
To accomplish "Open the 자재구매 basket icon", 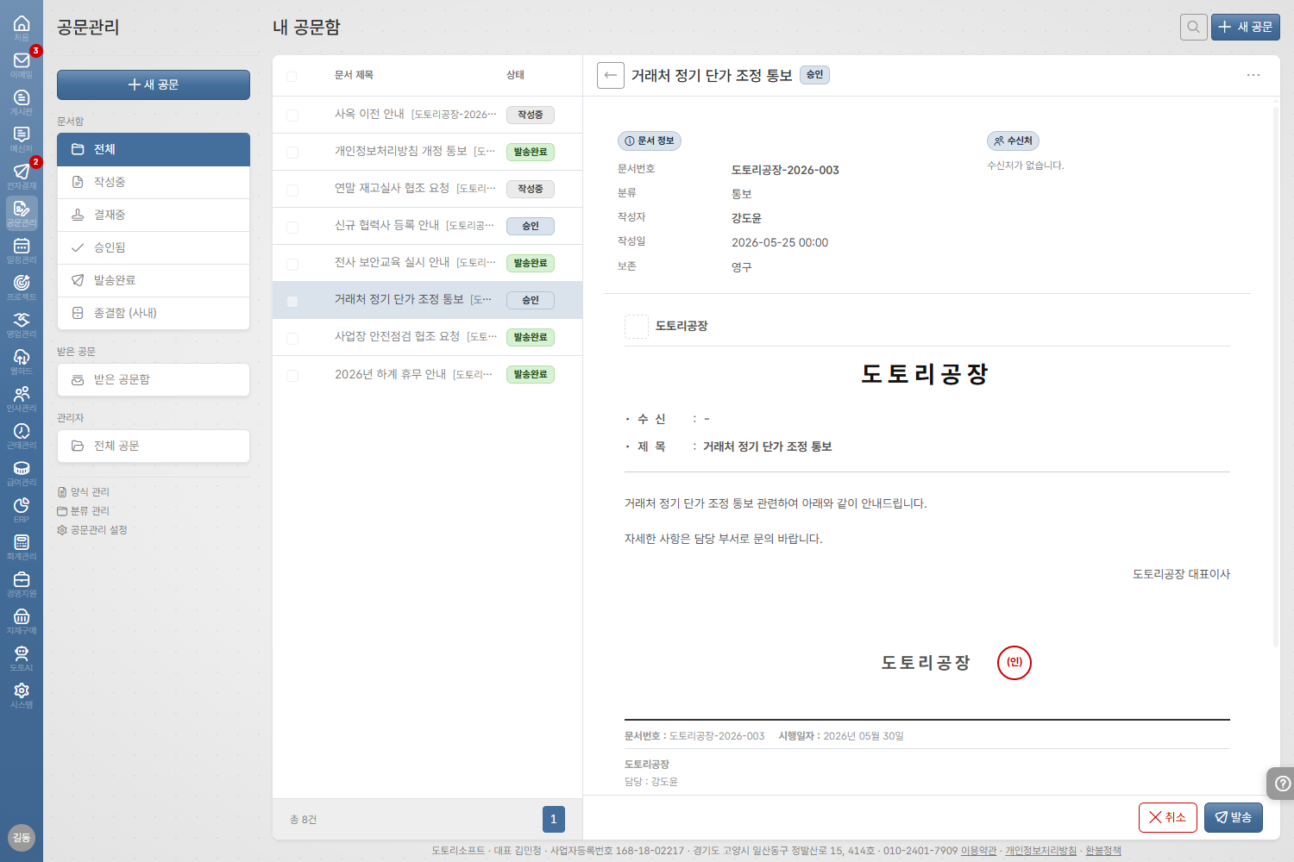I will 22,621.
